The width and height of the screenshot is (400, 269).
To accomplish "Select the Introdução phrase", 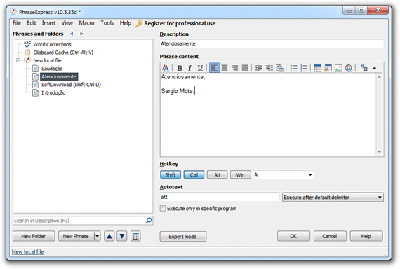I will click(53, 92).
